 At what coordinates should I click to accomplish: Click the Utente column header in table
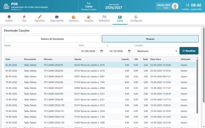click(x=78, y=59)
